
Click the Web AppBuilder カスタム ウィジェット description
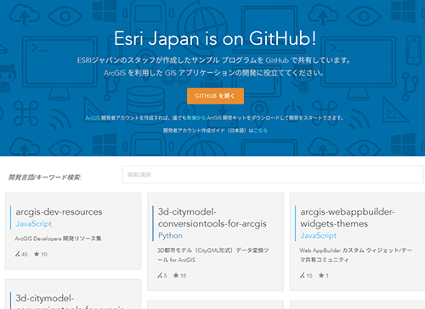[356, 255]
